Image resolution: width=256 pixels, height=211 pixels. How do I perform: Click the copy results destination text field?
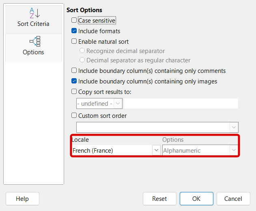181,104
